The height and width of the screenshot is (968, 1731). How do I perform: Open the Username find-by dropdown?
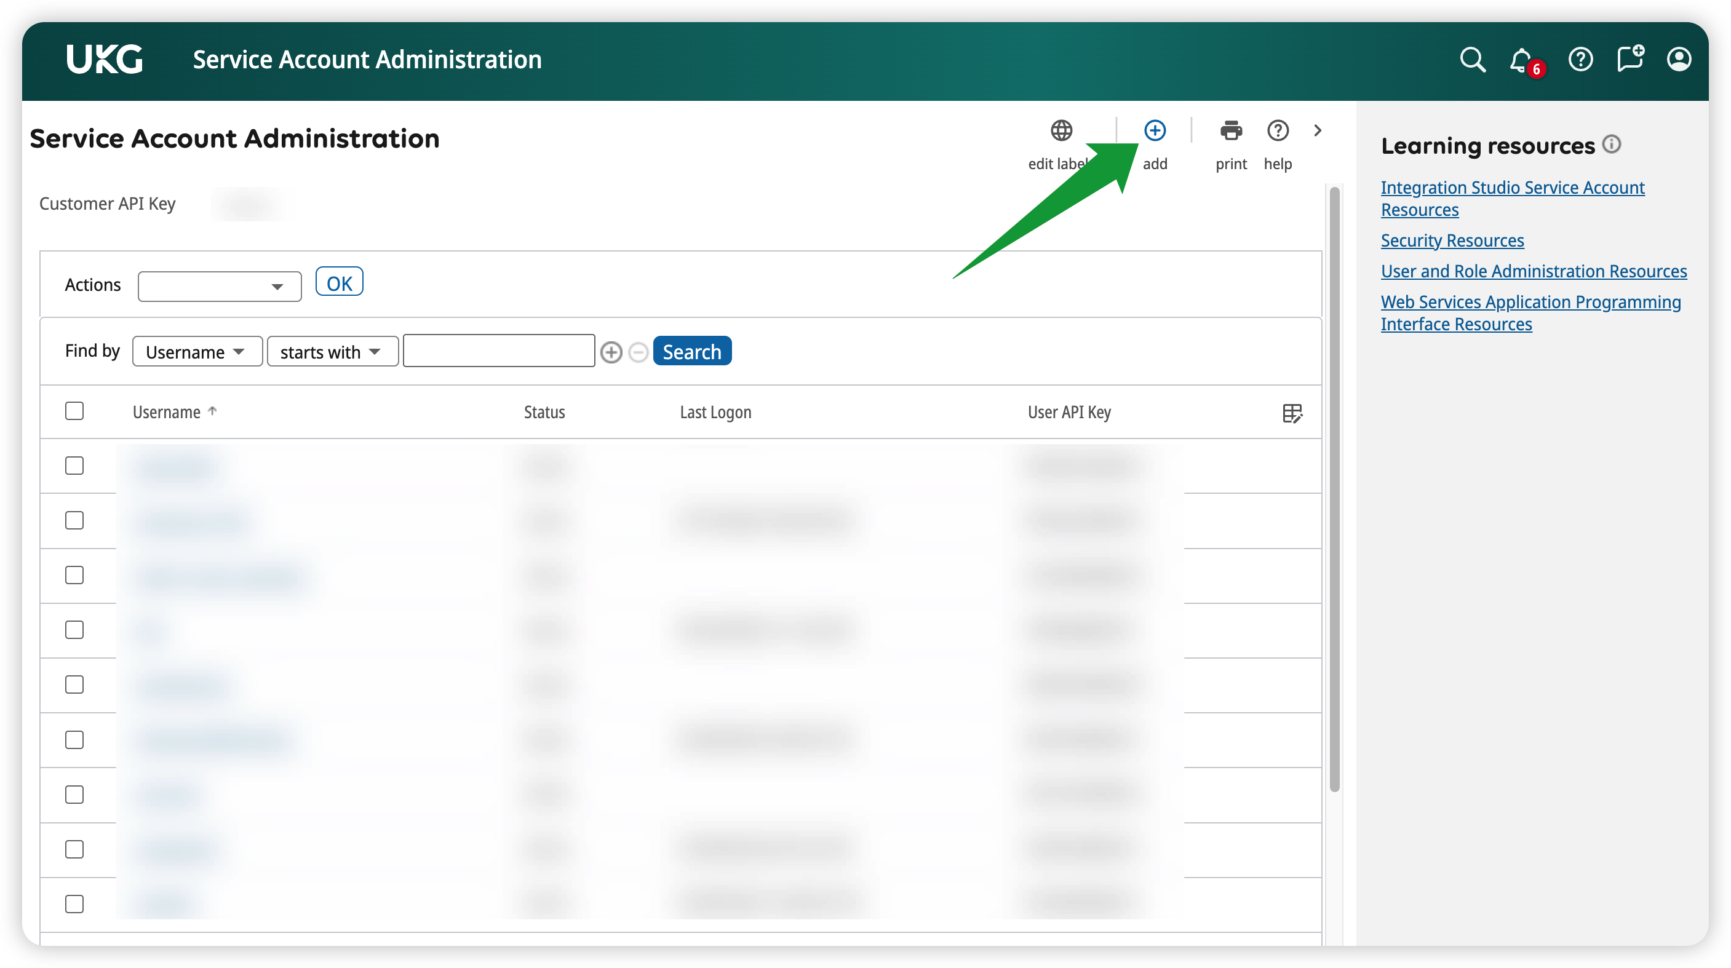pyautogui.click(x=196, y=352)
